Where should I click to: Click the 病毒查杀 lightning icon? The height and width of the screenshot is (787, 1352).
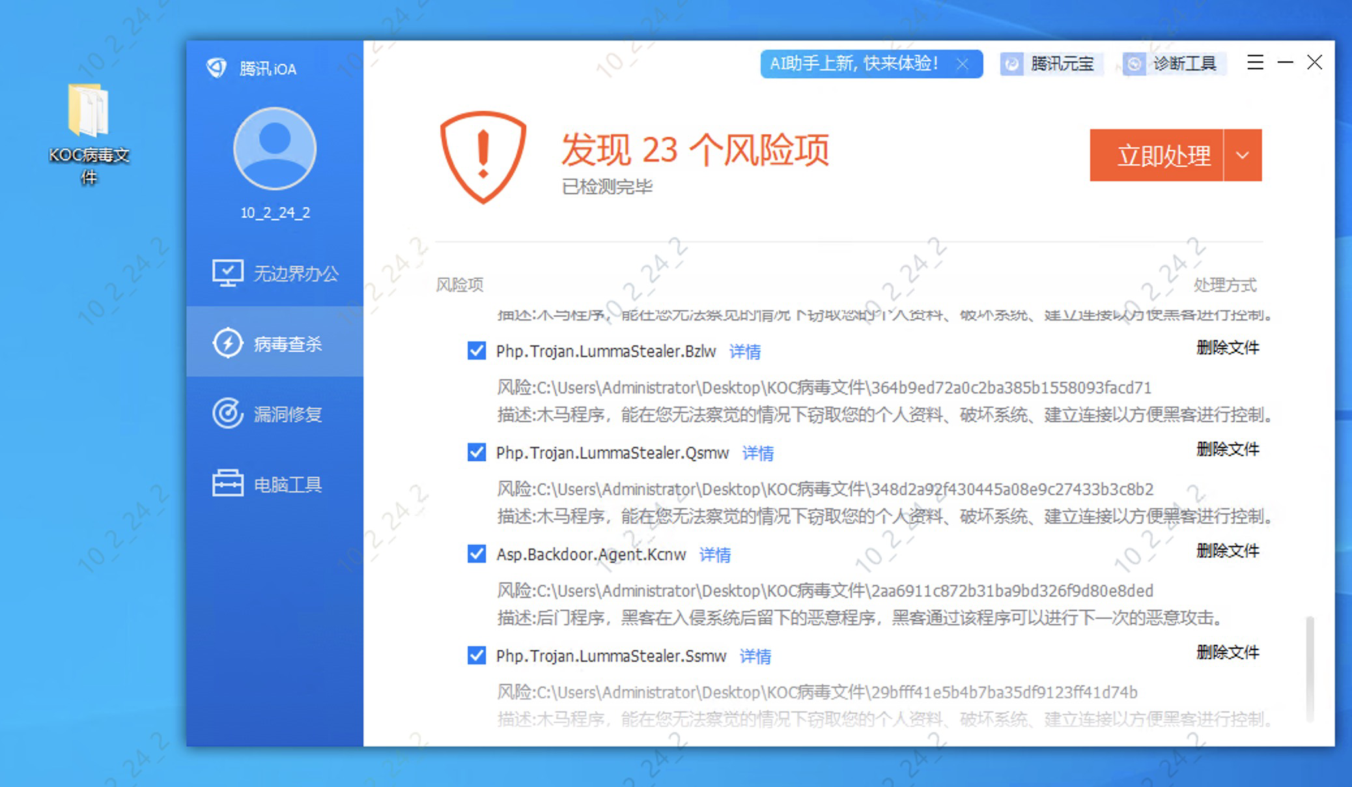(x=227, y=343)
